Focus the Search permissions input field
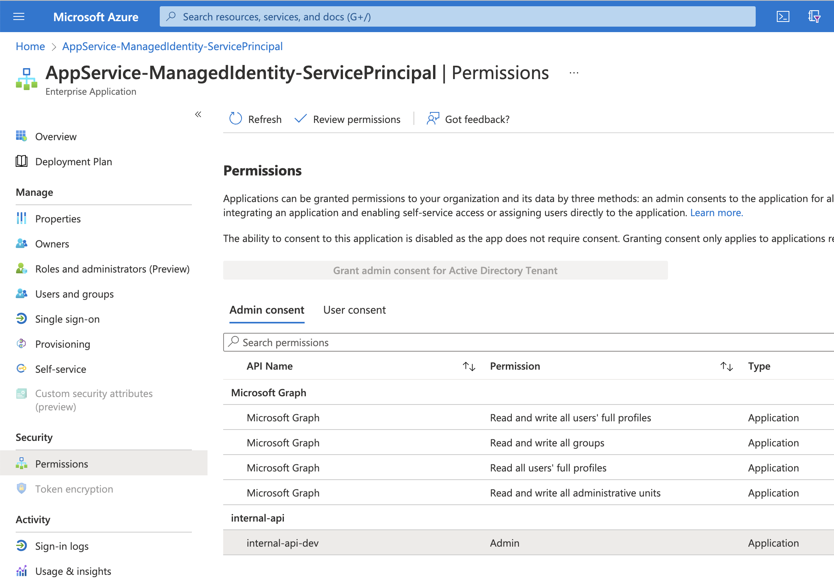The image size is (834, 585). point(529,342)
